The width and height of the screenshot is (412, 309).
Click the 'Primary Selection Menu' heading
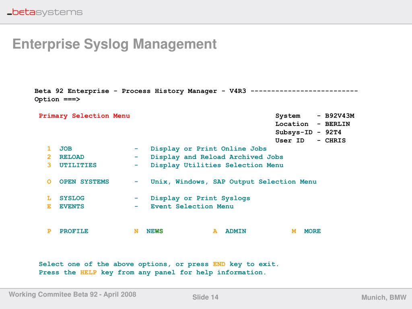[x=84, y=116]
